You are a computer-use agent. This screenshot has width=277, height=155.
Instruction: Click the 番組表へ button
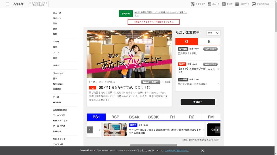(198, 102)
